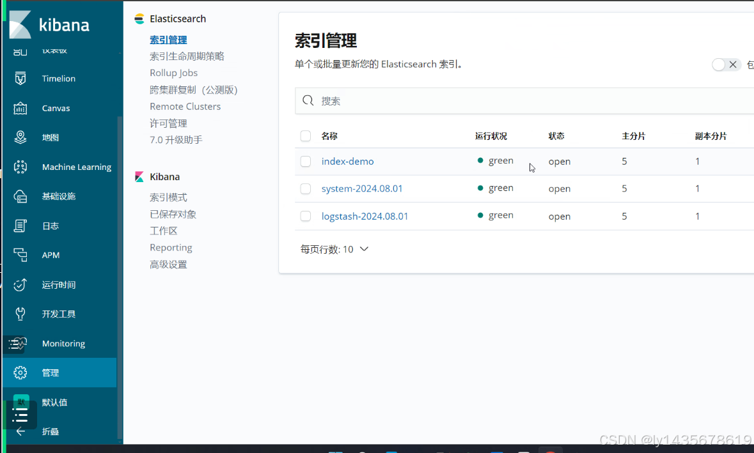Screen dimensions: 754x453
Task: Click the Kibana section logo
Action: (139, 177)
